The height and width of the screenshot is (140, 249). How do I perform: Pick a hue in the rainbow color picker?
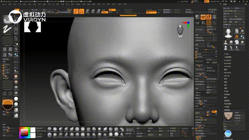click(25, 133)
